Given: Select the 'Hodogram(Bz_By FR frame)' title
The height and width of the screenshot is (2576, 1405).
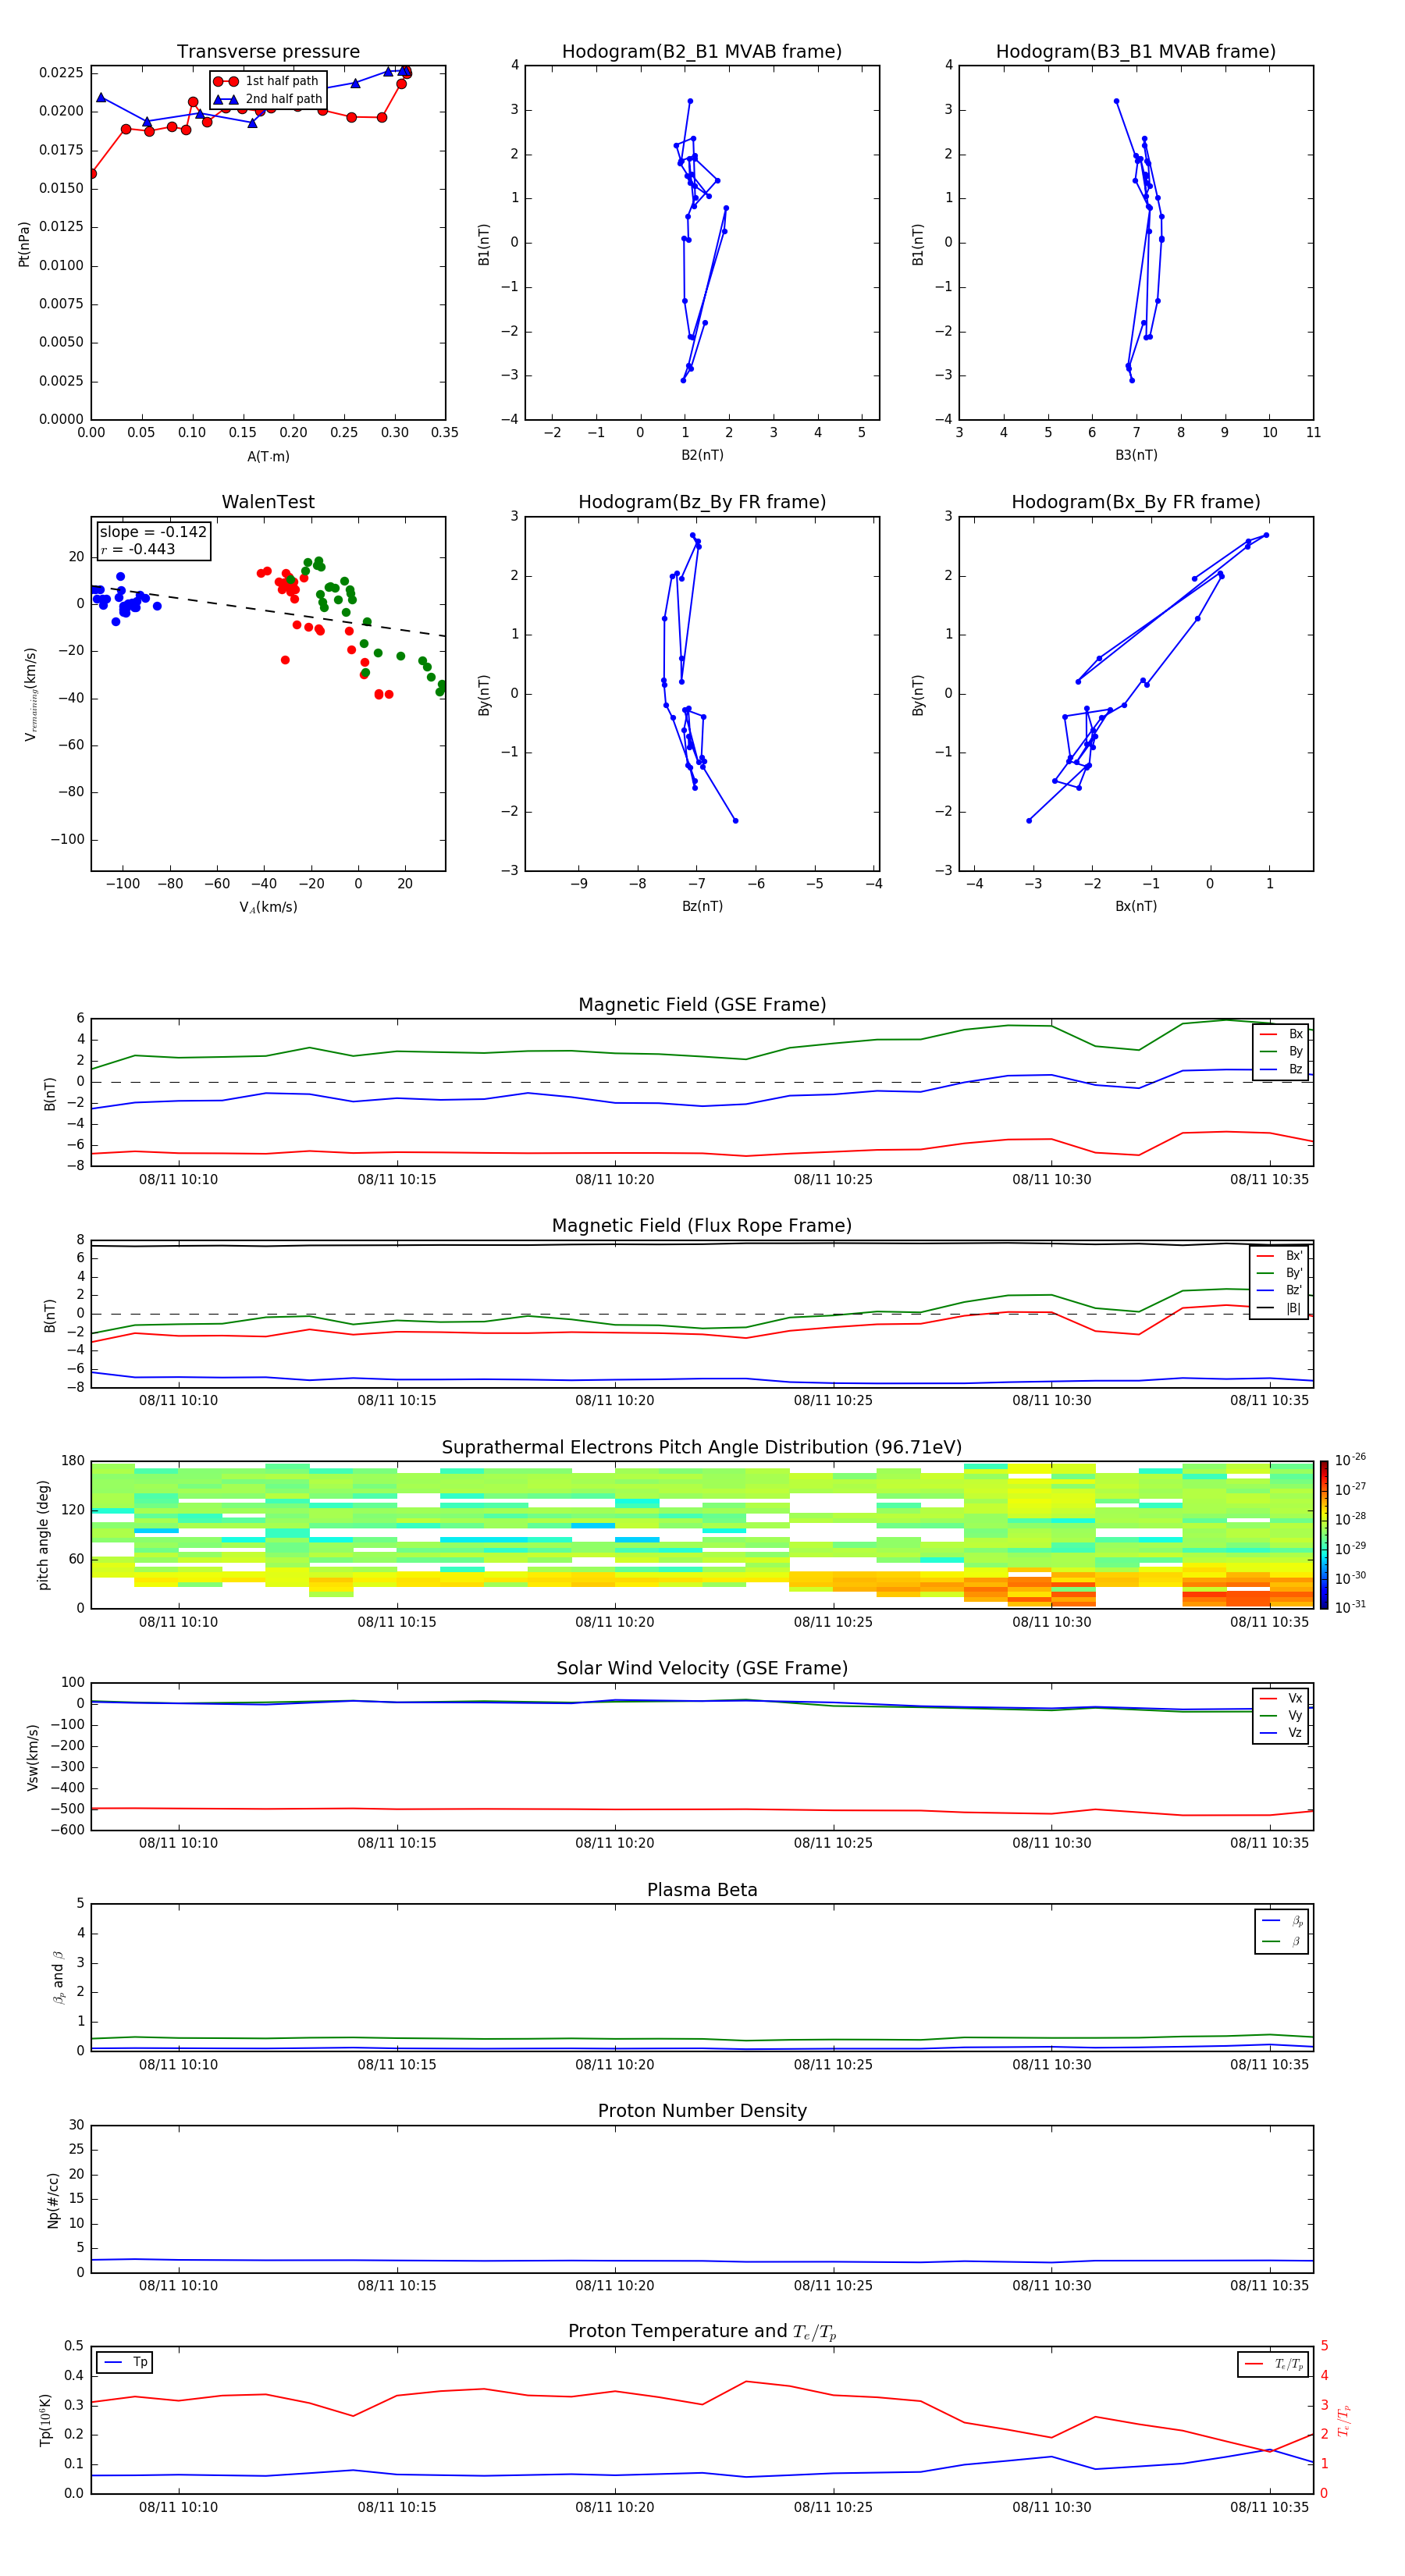Looking at the screenshot, I should (702, 502).
